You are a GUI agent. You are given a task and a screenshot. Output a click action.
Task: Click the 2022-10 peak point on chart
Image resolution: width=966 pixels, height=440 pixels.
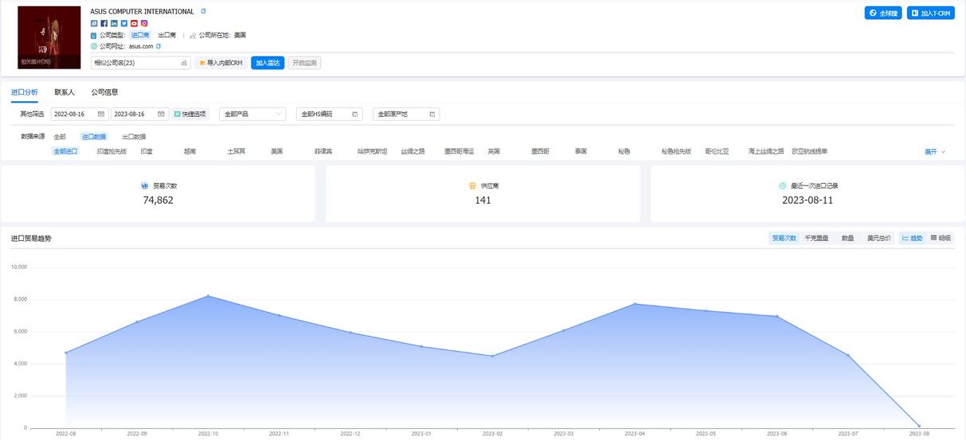point(209,296)
